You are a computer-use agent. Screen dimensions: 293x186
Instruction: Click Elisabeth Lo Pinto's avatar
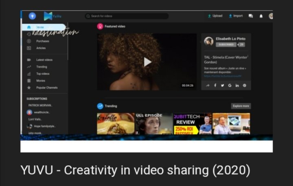pyautogui.click(x=208, y=42)
